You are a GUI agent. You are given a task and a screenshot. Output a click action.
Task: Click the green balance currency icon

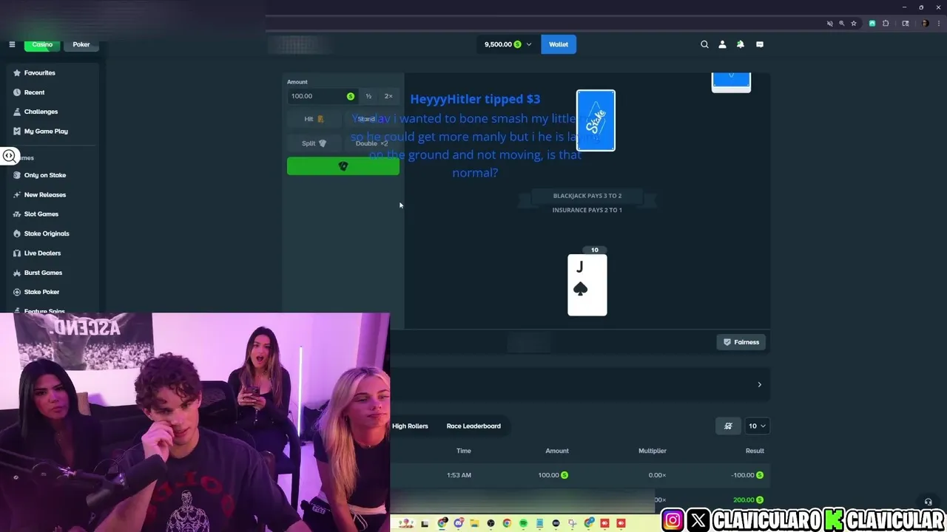(517, 44)
